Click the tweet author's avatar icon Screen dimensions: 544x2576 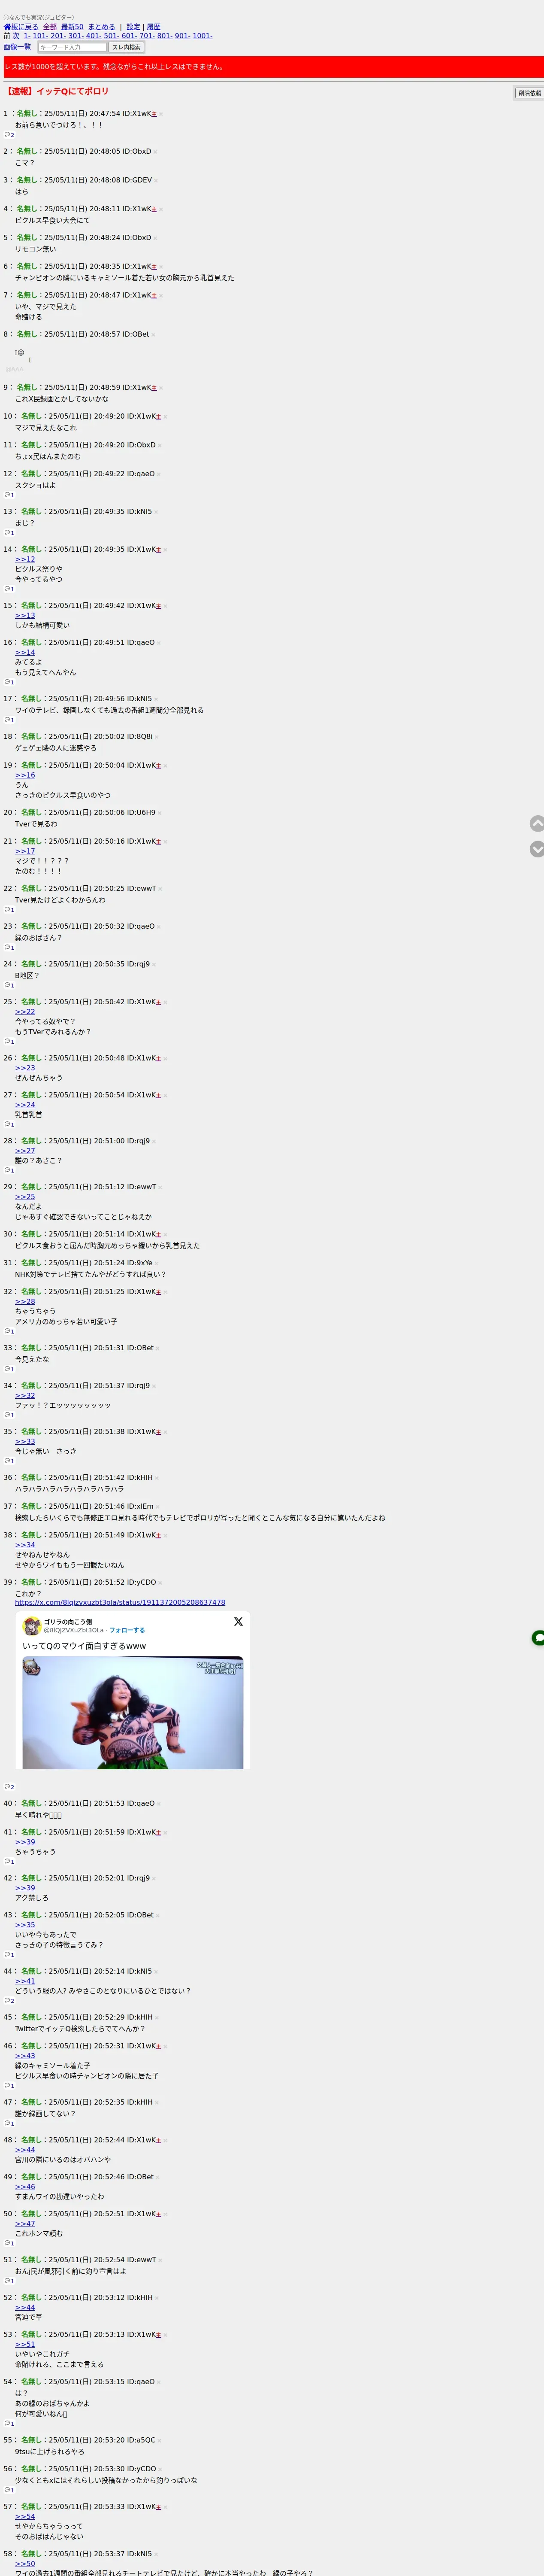[x=32, y=1626]
